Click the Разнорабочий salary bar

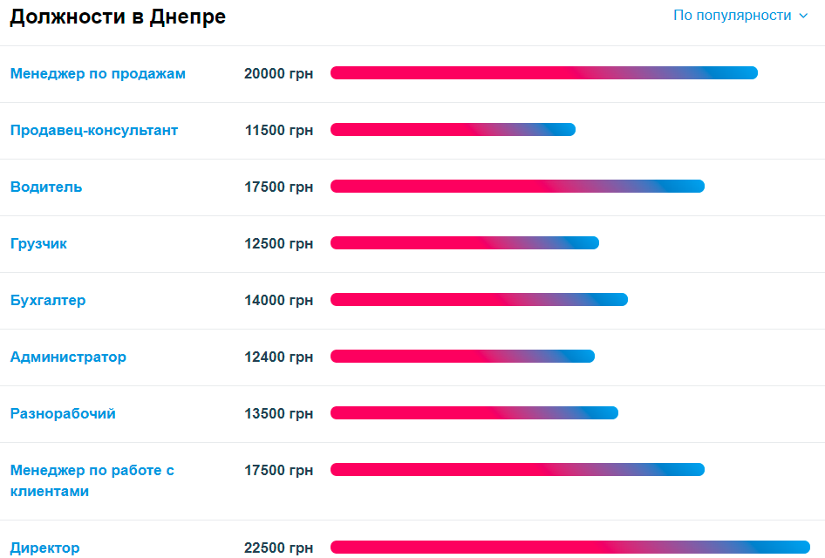pos(474,413)
